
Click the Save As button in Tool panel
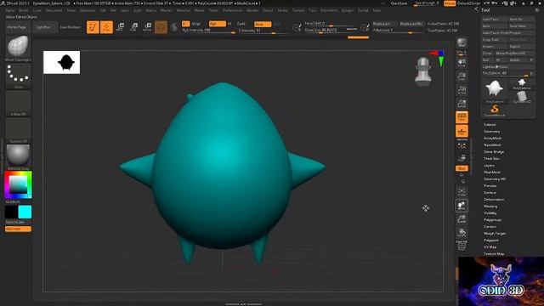tap(521, 20)
